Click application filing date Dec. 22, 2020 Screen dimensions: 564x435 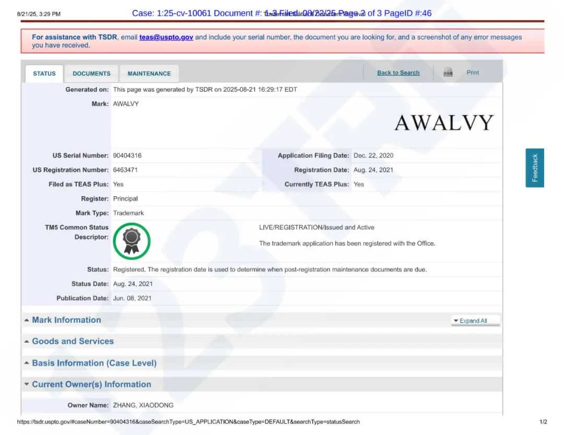pyautogui.click(x=373, y=155)
